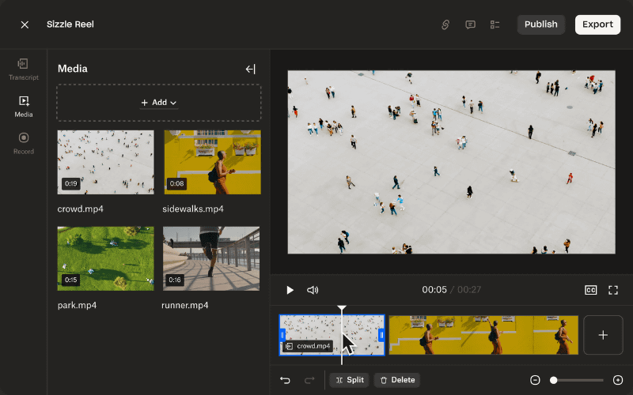
Task: Zoom in the timeline with plus icon
Action: pos(618,380)
